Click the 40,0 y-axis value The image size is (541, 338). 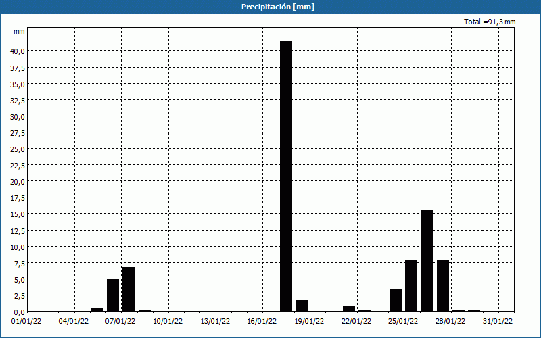[x=18, y=51]
